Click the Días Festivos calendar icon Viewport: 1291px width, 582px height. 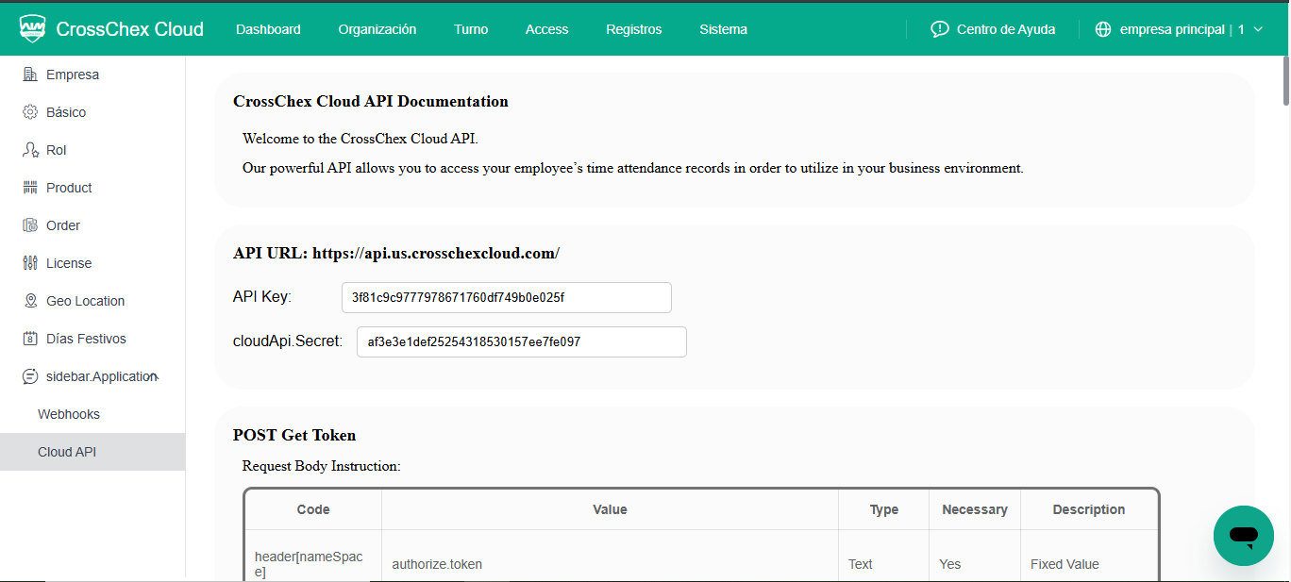pyautogui.click(x=30, y=339)
